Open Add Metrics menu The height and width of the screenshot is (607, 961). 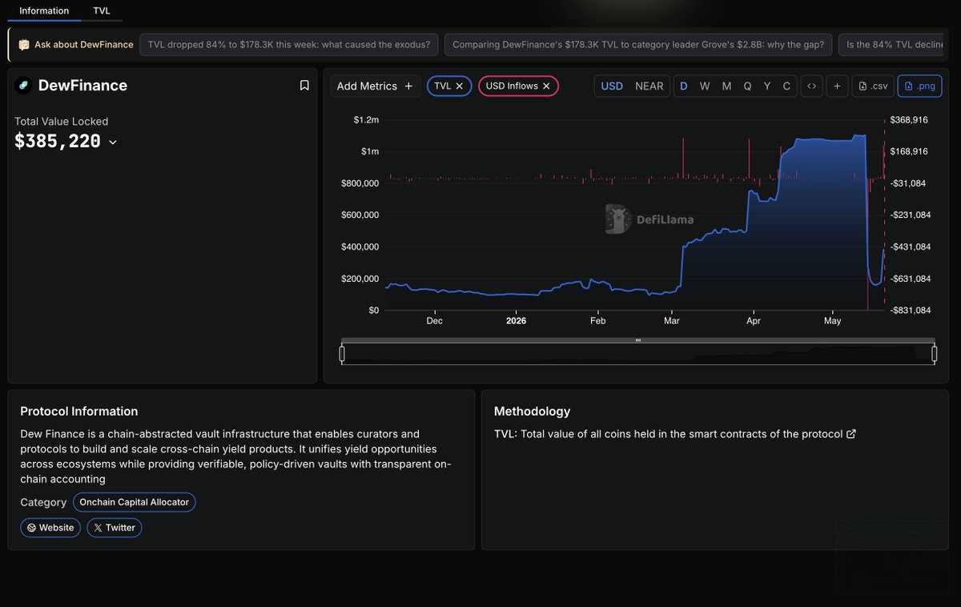pos(375,86)
